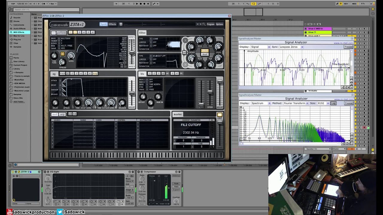Viewport: 383px width, 215px height.
Task: Click the browser search field
Action: click(46, 10)
